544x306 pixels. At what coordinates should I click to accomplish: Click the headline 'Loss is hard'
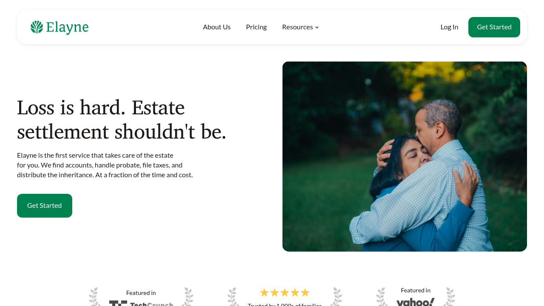(71, 108)
